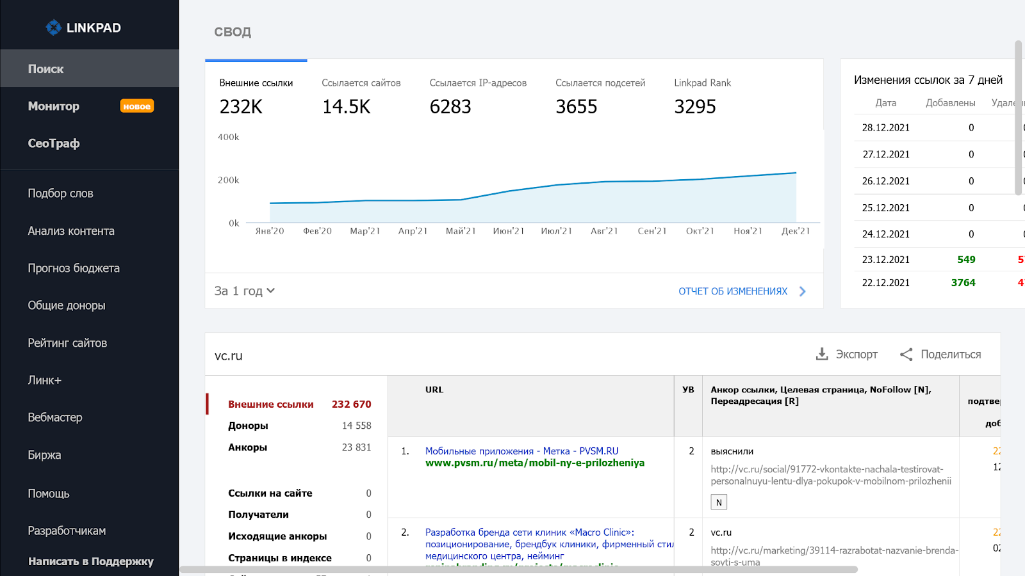Screen dimensions: 1025x576
Task: Select the Ссылается сайтов metric tab
Action: click(361, 96)
